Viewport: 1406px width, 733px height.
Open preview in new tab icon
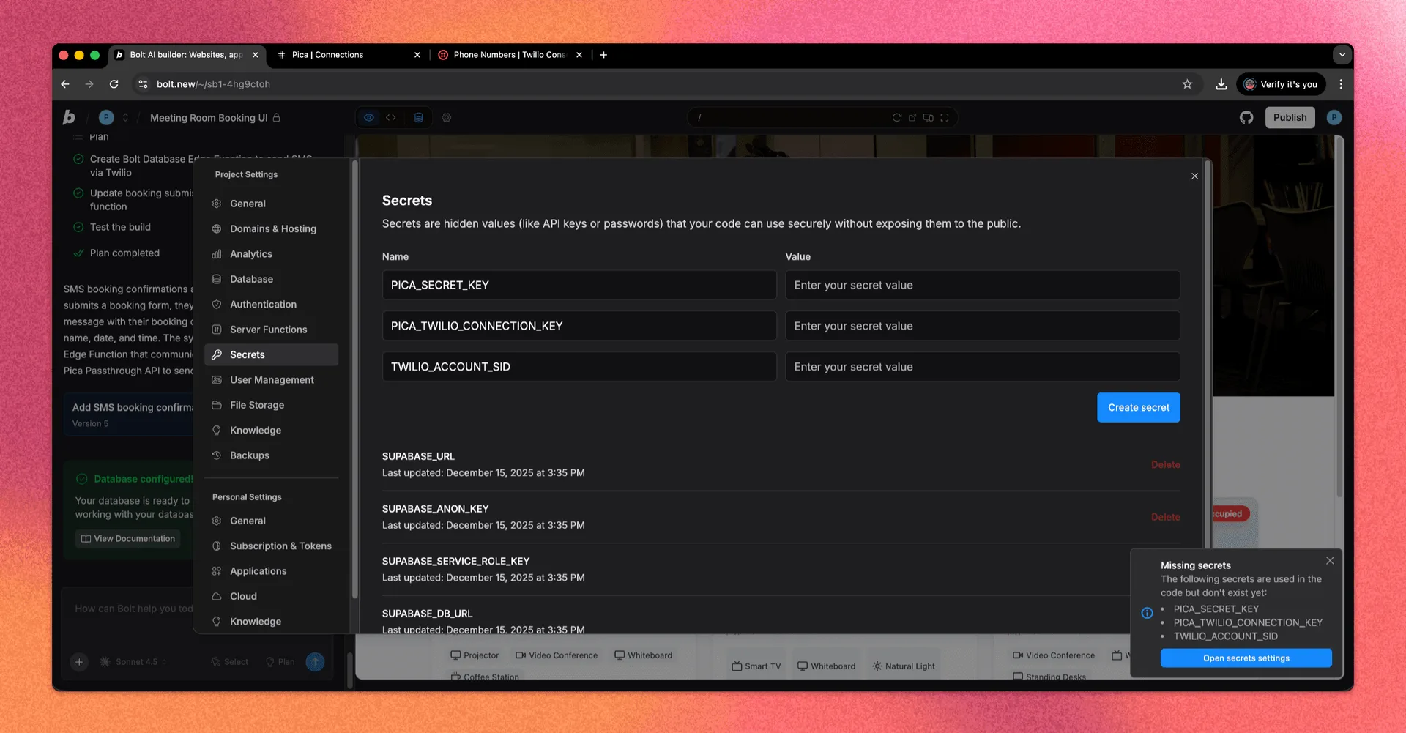click(x=912, y=117)
